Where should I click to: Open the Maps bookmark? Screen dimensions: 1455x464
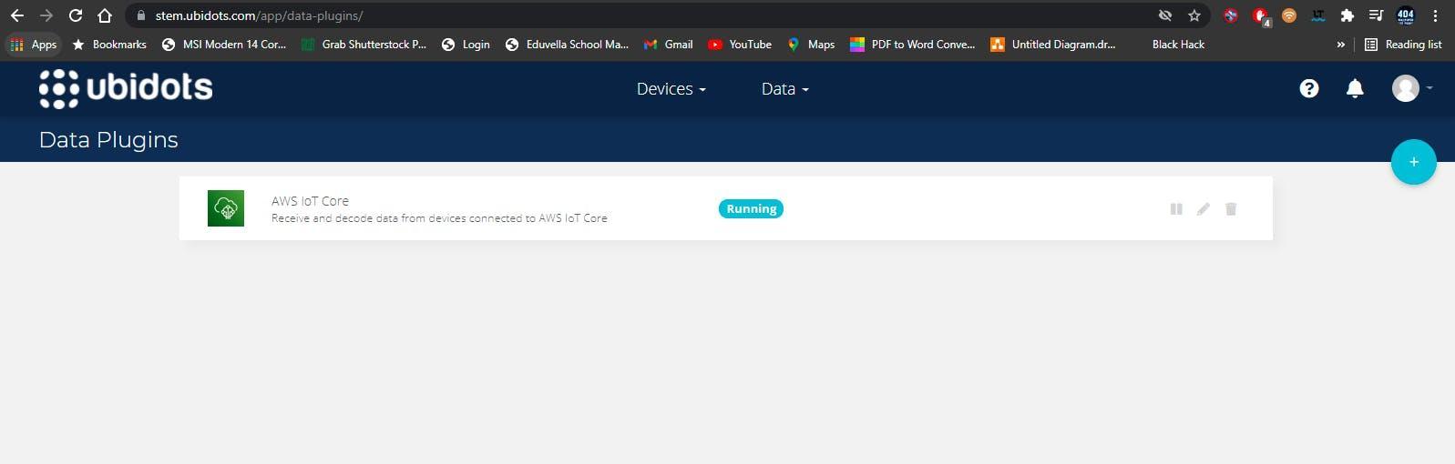click(811, 45)
